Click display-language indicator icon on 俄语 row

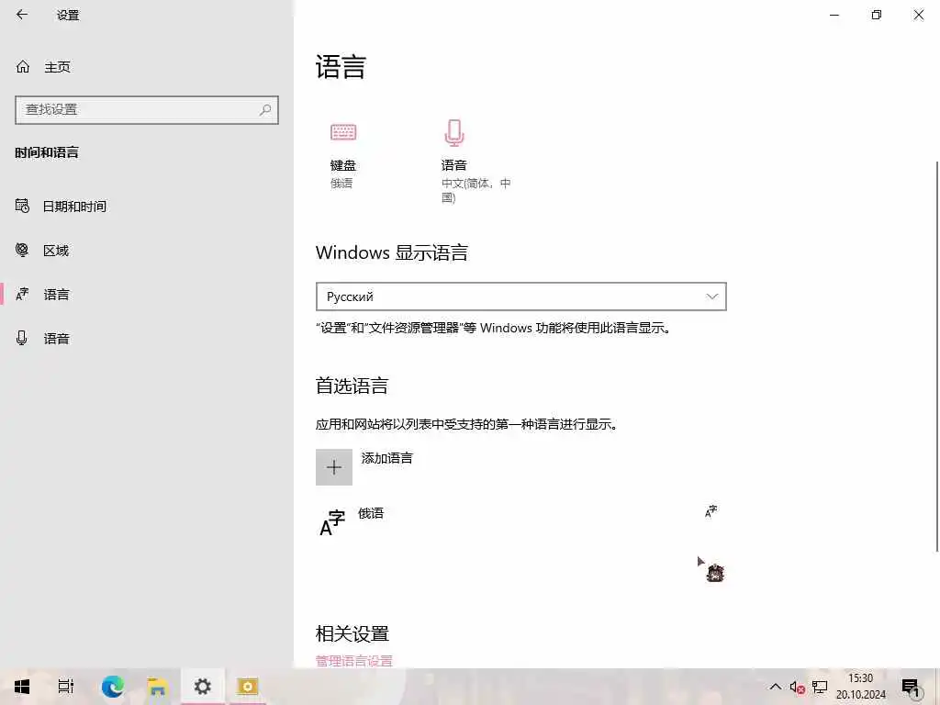pyautogui.click(x=711, y=511)
